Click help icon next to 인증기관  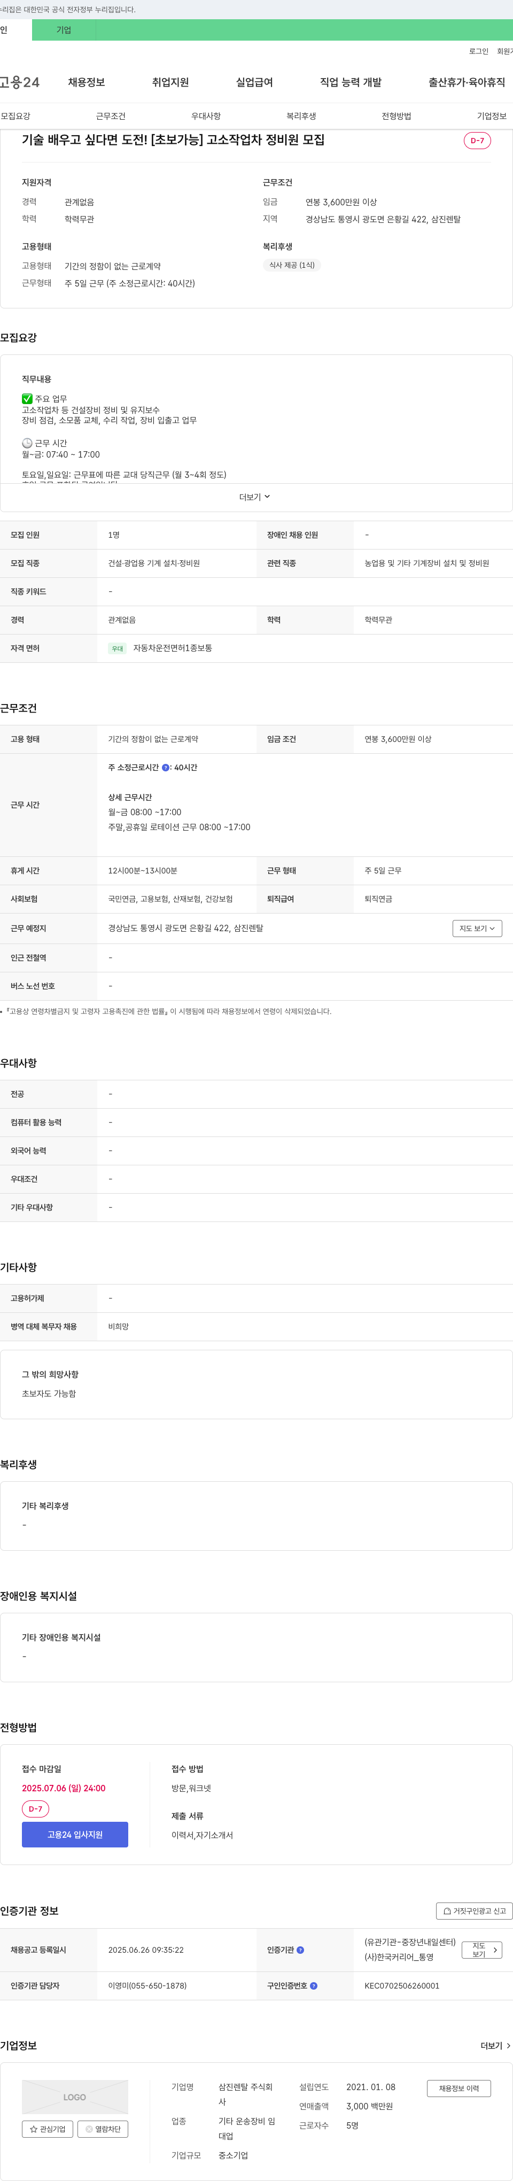(300, 1950)
